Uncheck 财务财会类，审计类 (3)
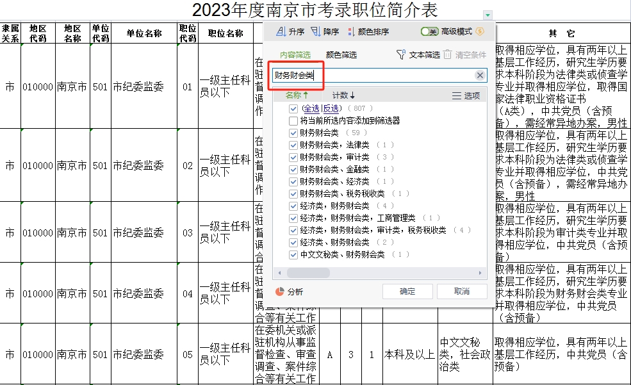 [293, 158]
